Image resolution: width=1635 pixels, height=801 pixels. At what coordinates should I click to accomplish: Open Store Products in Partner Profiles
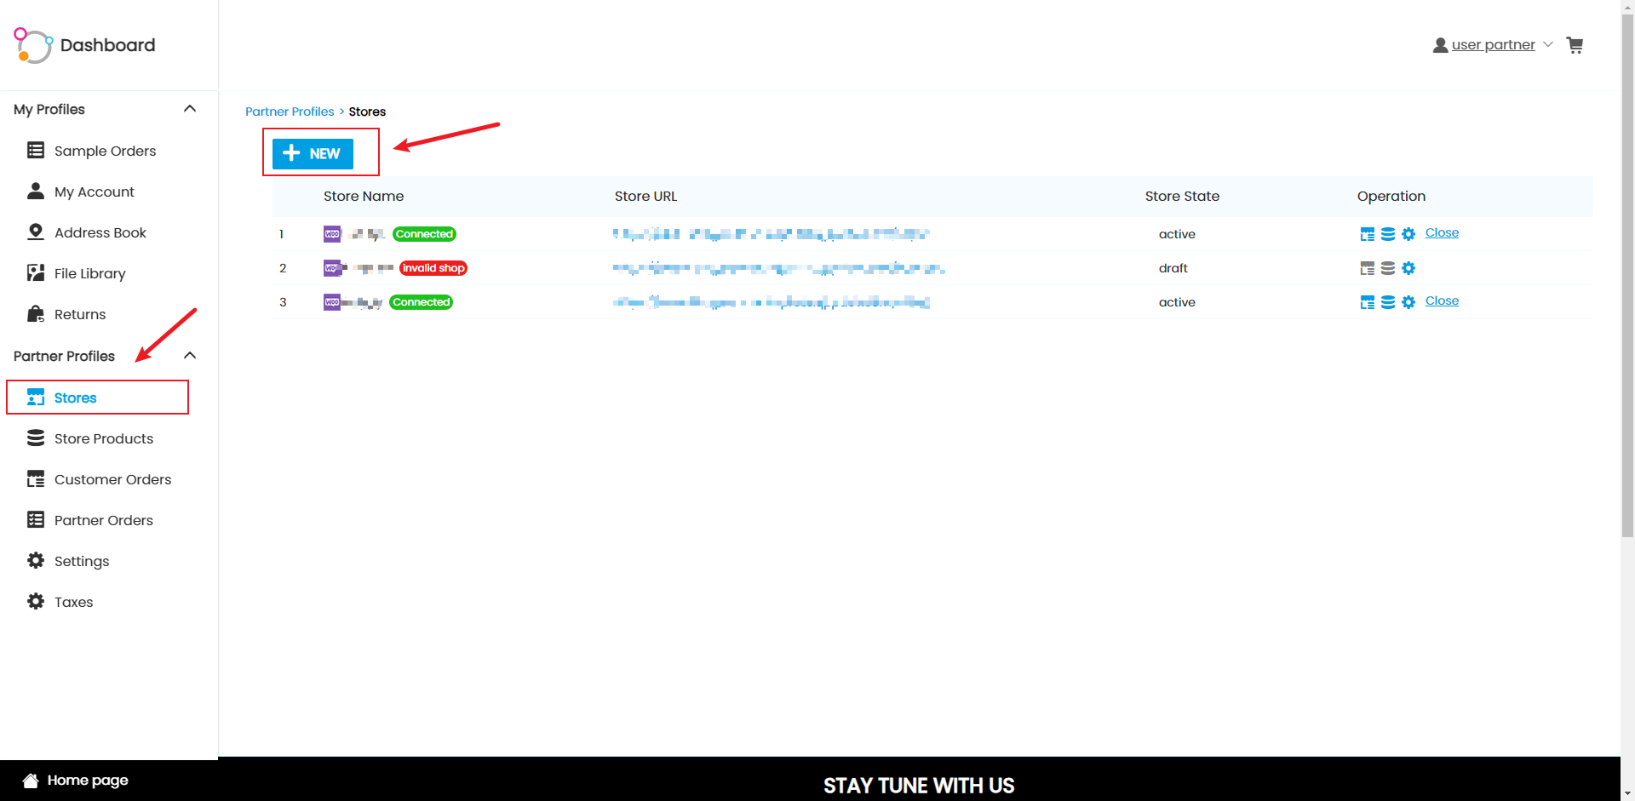[x=104, y=438]
